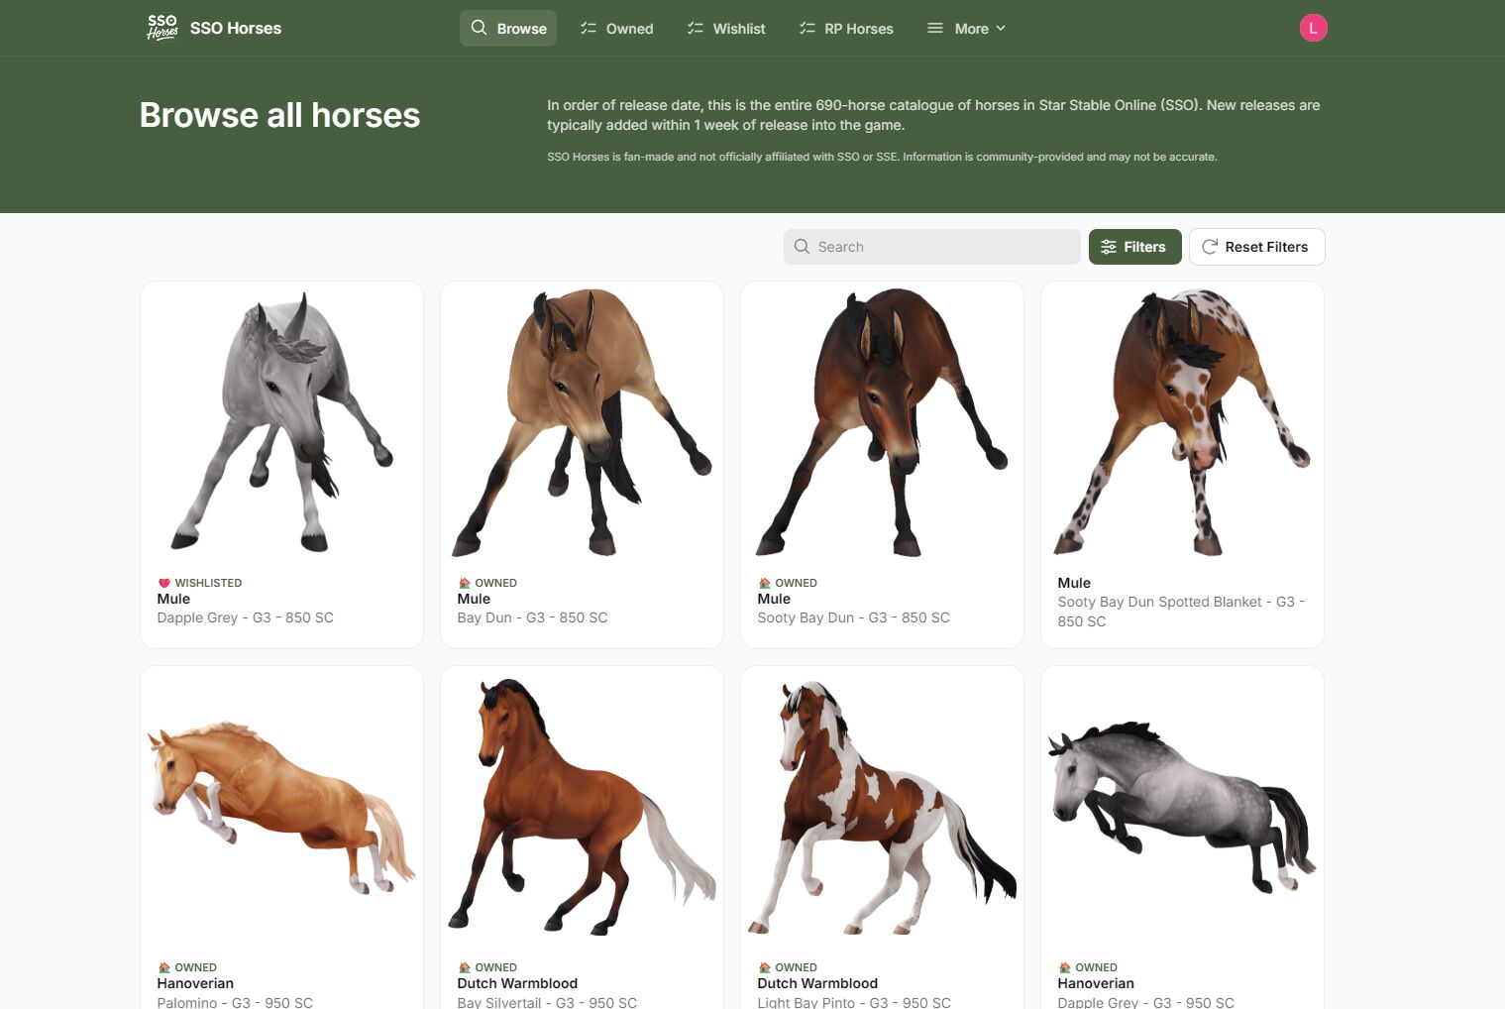Open the Light Bay Pinto Dutch Warmblood image
Image resolution: width=1505 pixels, height=1009 pixels.
883,807
